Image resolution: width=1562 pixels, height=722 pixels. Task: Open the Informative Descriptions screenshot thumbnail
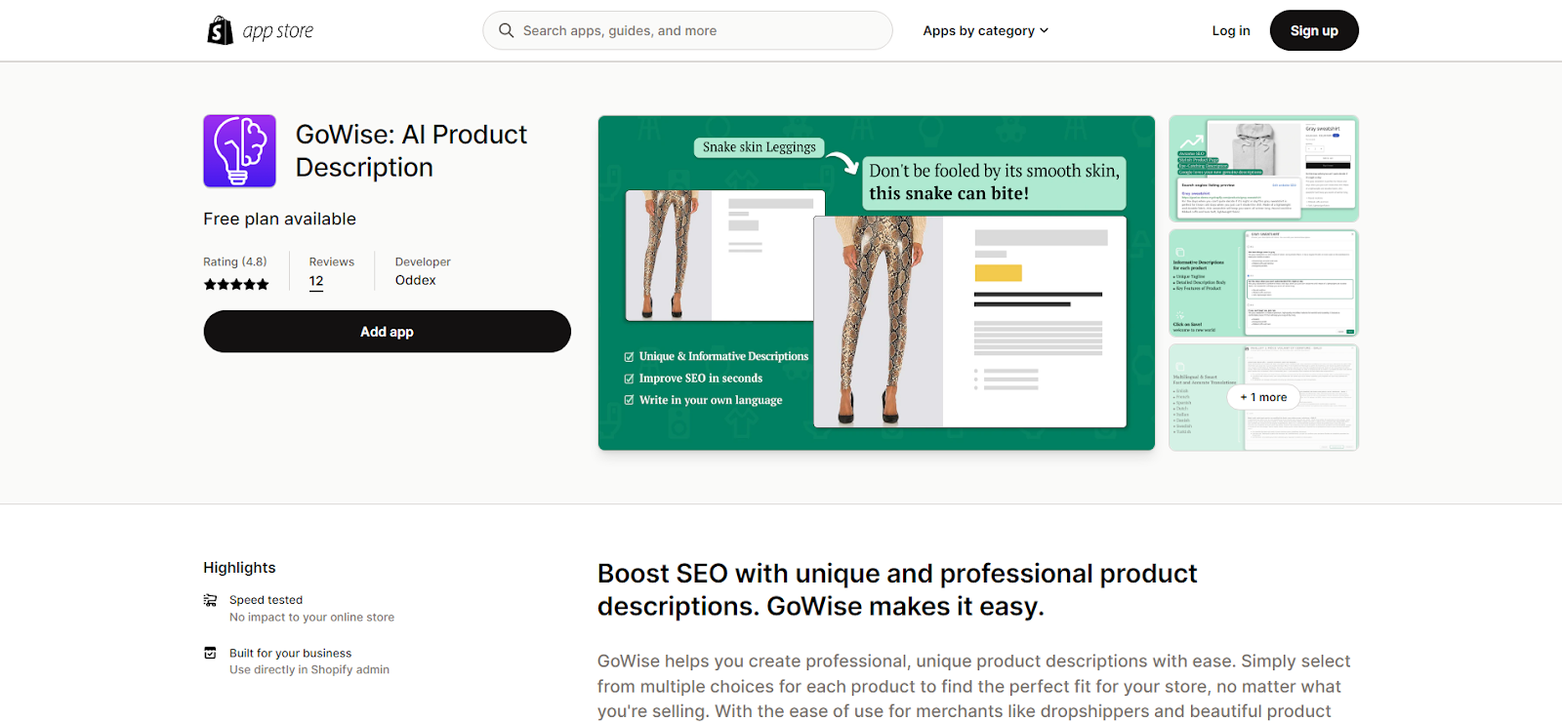pyautogui.click(x=1263, y=283)
